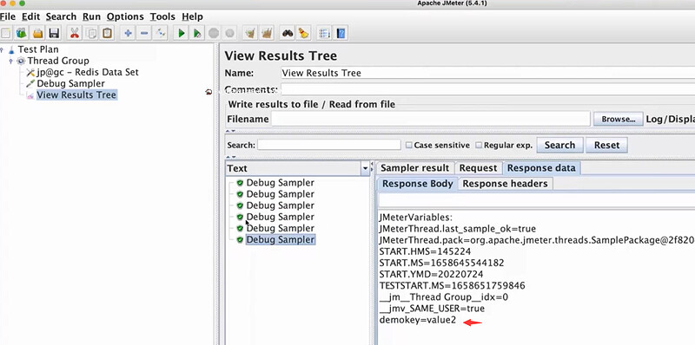Select Debug Sampler in the test plan tree
This screenshot has width=695, height=345.
(x=71, y=83)
